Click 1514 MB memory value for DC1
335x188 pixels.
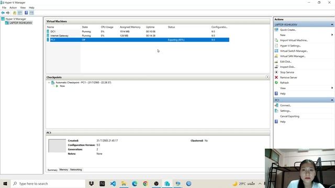click(x=125, y=31)
